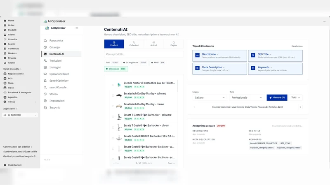This screenshot has height=185, width=330.
Task: Filter by Tutti products
Action: (112, 62)
